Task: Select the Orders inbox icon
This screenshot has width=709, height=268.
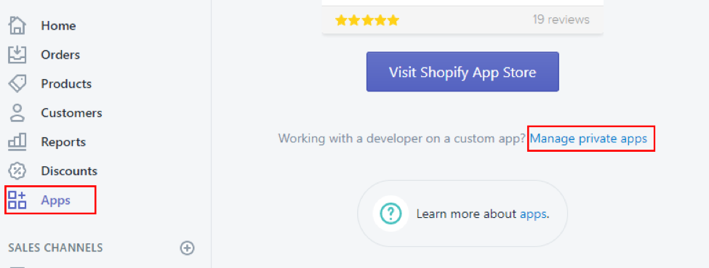Action: click(17, 54)
